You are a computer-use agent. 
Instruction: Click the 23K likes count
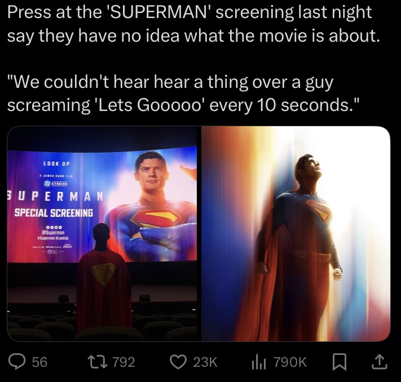205,362
